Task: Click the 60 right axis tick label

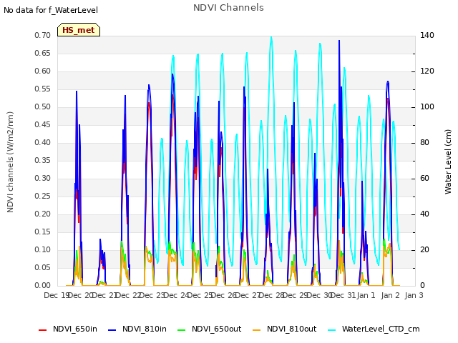Action: [x=424, y=178]
